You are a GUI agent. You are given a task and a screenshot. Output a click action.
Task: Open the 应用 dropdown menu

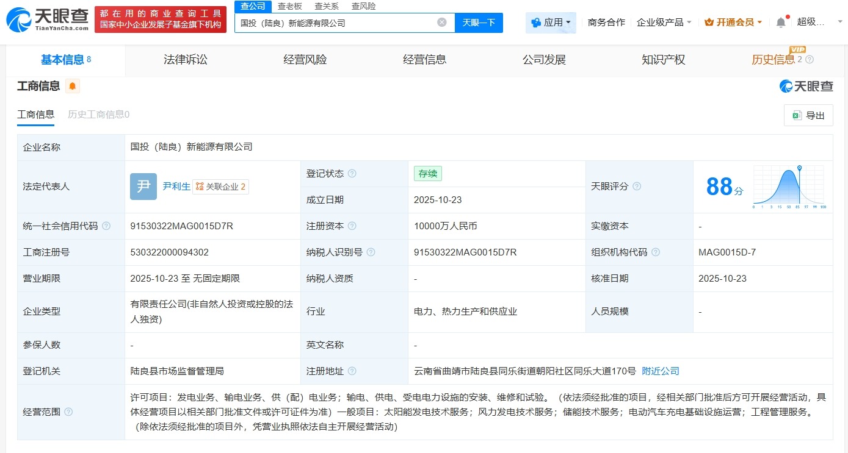coord(550,22)
